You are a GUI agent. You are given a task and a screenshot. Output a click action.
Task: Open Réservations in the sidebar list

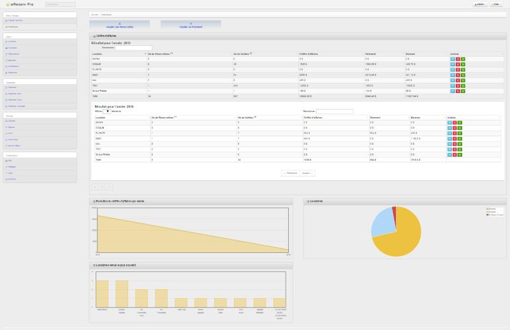[x=14, y=54]
